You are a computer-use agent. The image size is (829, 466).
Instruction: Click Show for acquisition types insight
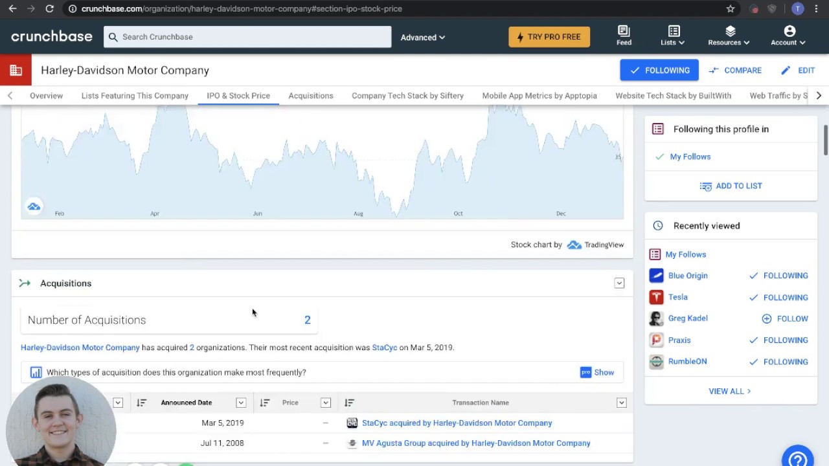click(604, 372)
